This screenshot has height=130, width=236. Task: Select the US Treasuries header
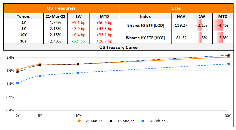61,9
